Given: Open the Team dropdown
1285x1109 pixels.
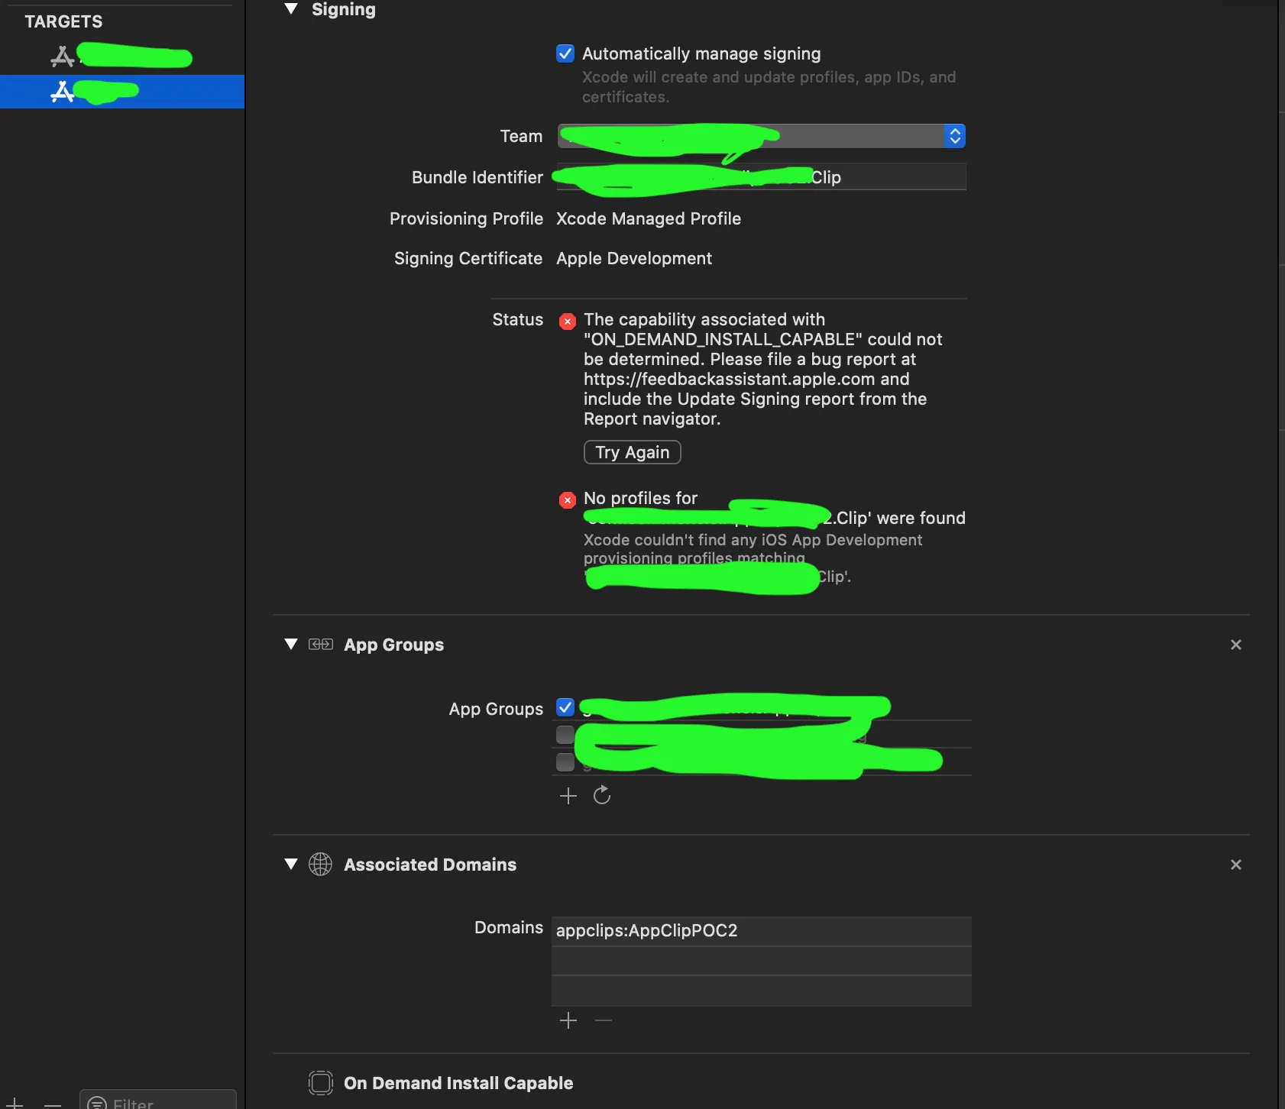Looking at the screenshot, I should (x=762, y=136).
